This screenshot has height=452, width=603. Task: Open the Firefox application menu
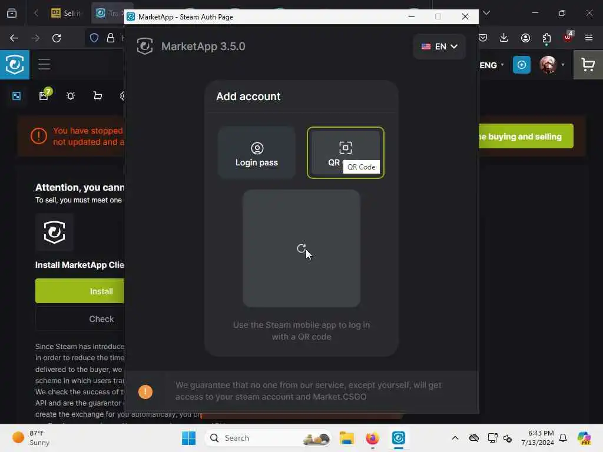coord(589,38)
